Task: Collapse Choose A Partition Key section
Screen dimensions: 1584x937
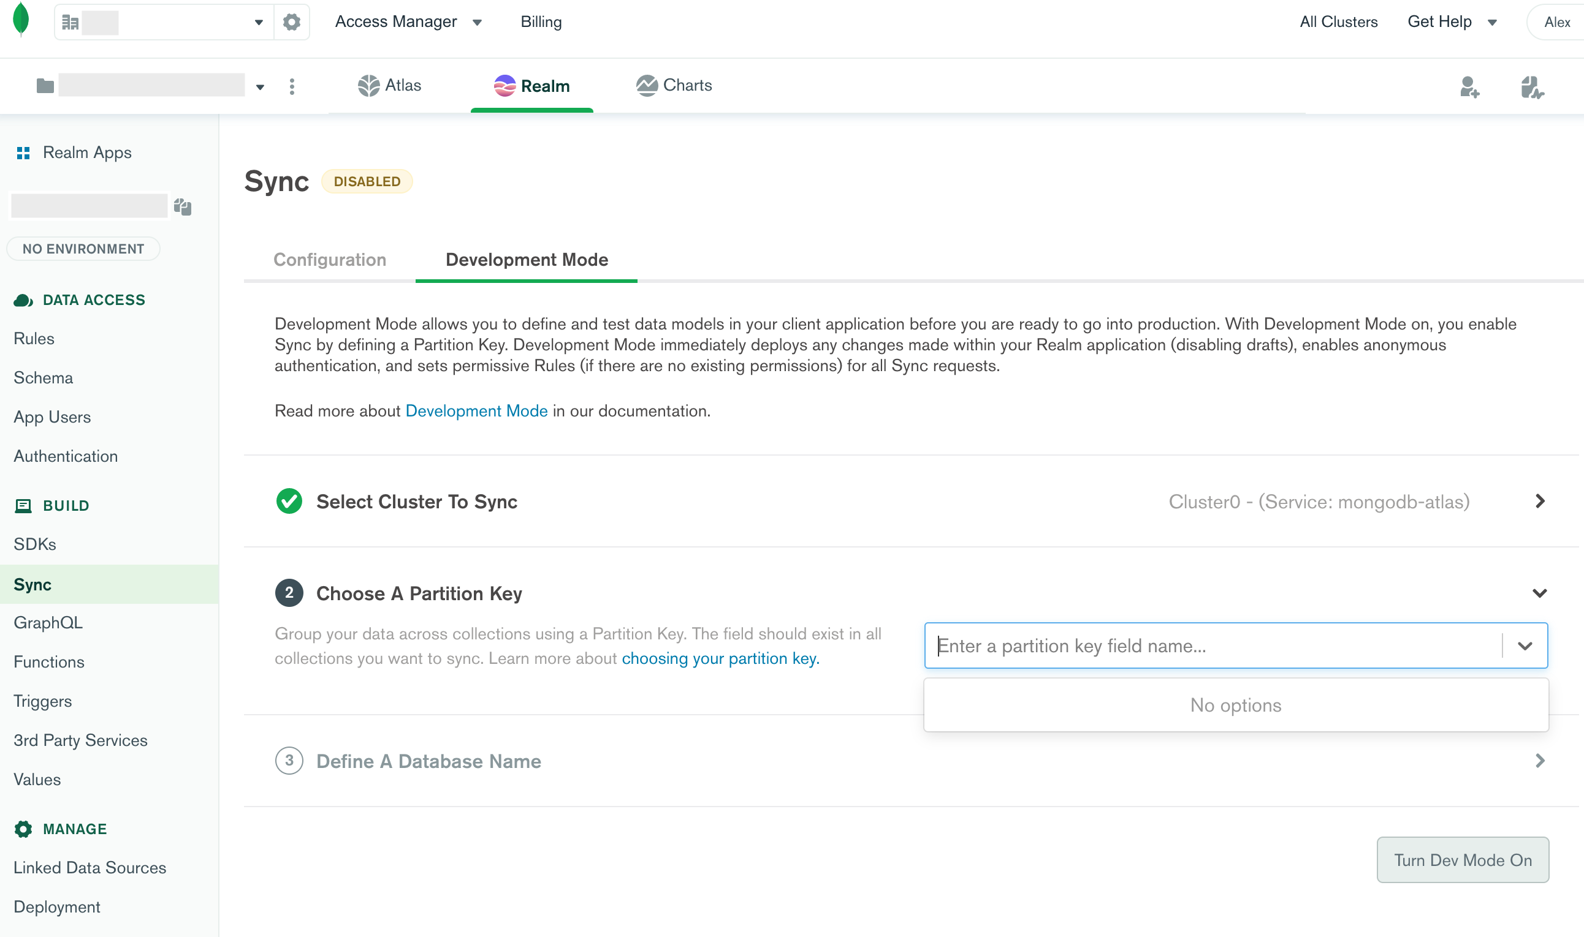Action: [x=1540, y=593]
